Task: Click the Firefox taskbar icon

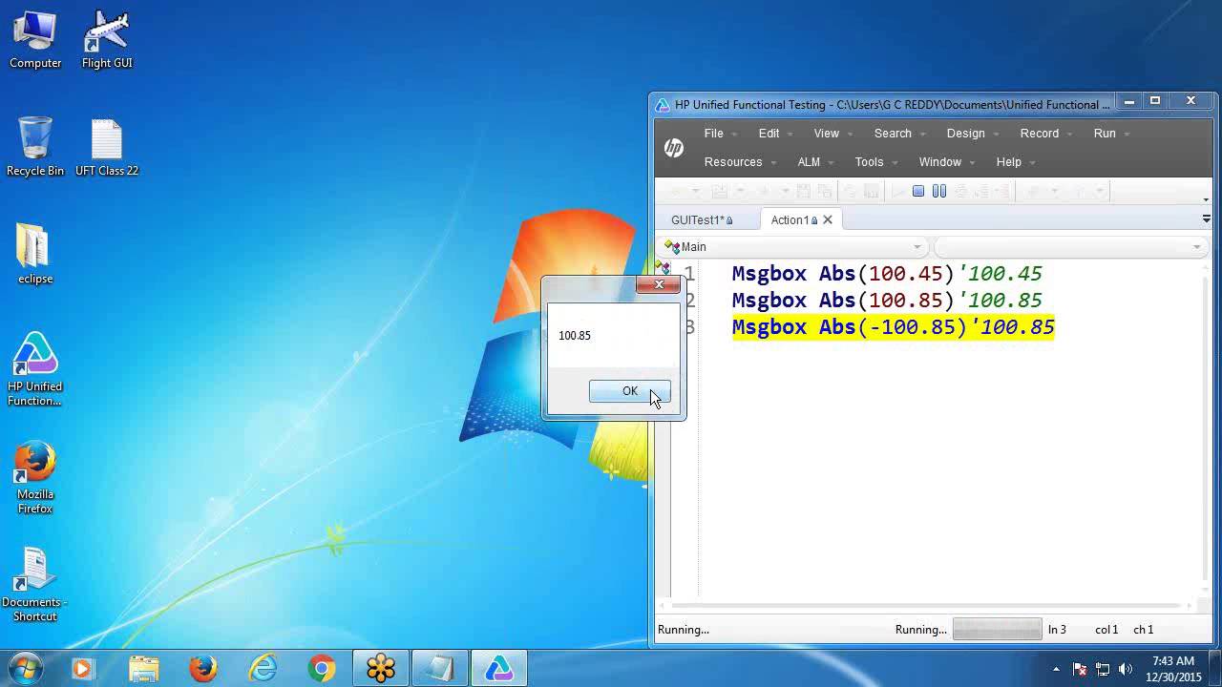Action: [202, 669]
